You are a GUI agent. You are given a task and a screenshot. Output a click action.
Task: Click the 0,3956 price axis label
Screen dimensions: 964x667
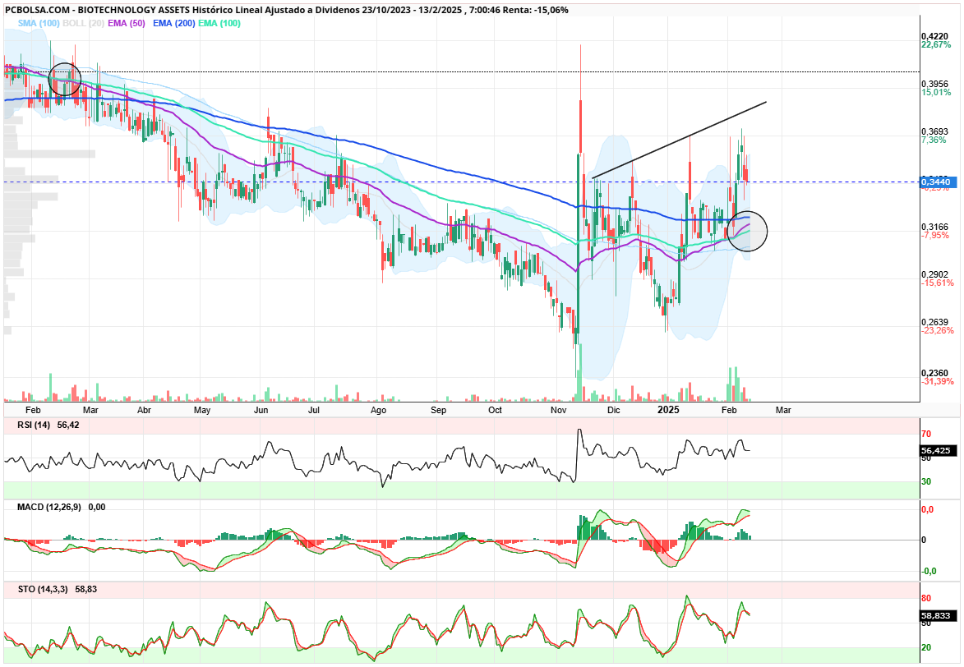[x=935, y=84]
